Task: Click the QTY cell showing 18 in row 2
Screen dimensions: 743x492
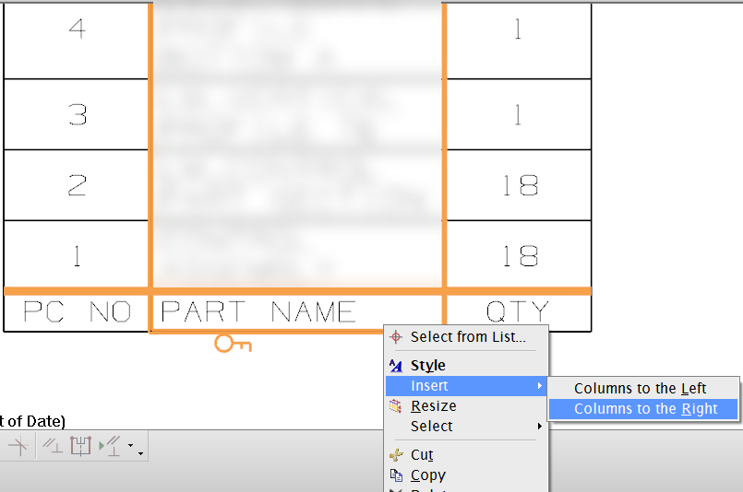Action: point(517,185)
